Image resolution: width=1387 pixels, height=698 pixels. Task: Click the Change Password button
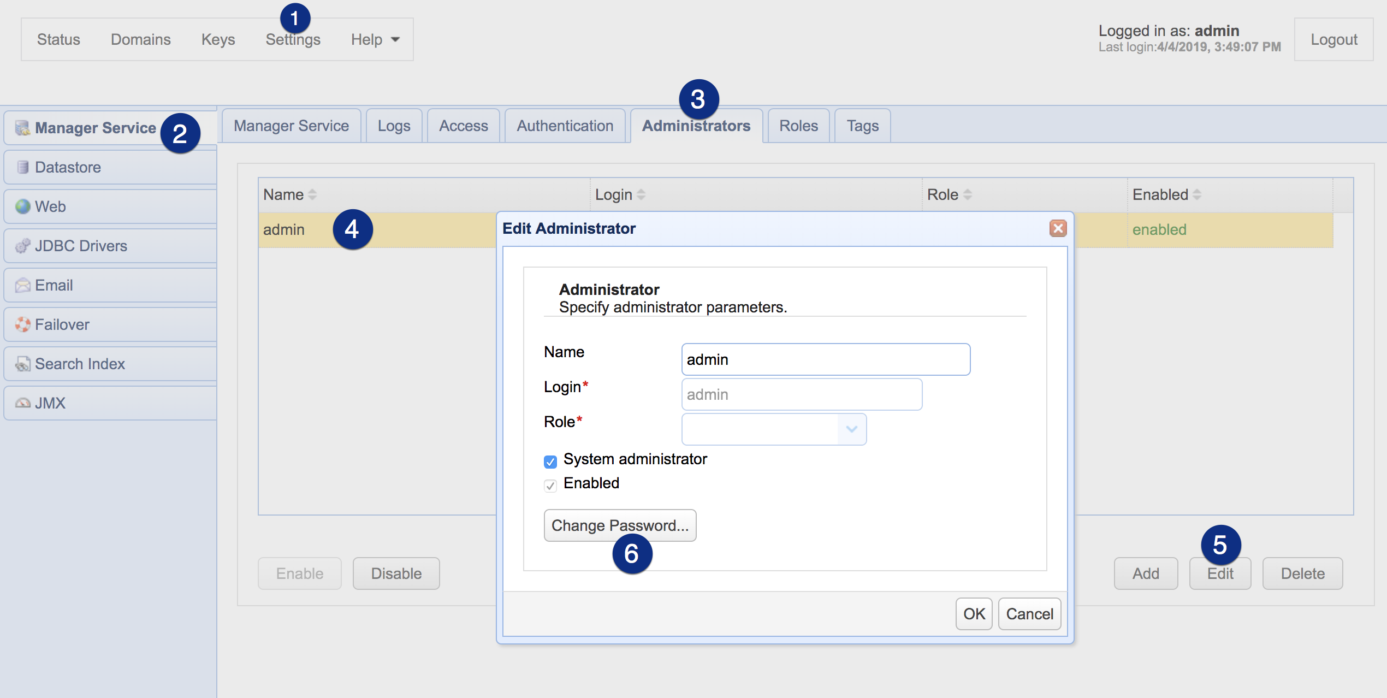click(620, 525)
